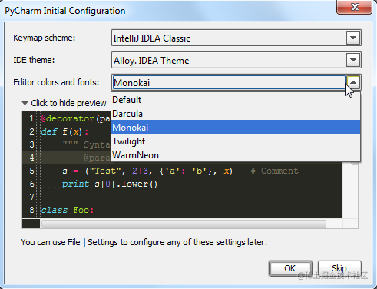Choose Default from the color scheme list
The width and height of the screenshot is (377, 289).
point(236,100)
